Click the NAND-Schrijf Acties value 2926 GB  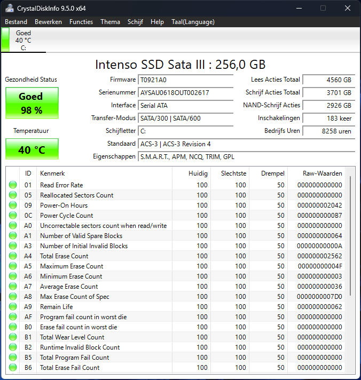(329, 106)
